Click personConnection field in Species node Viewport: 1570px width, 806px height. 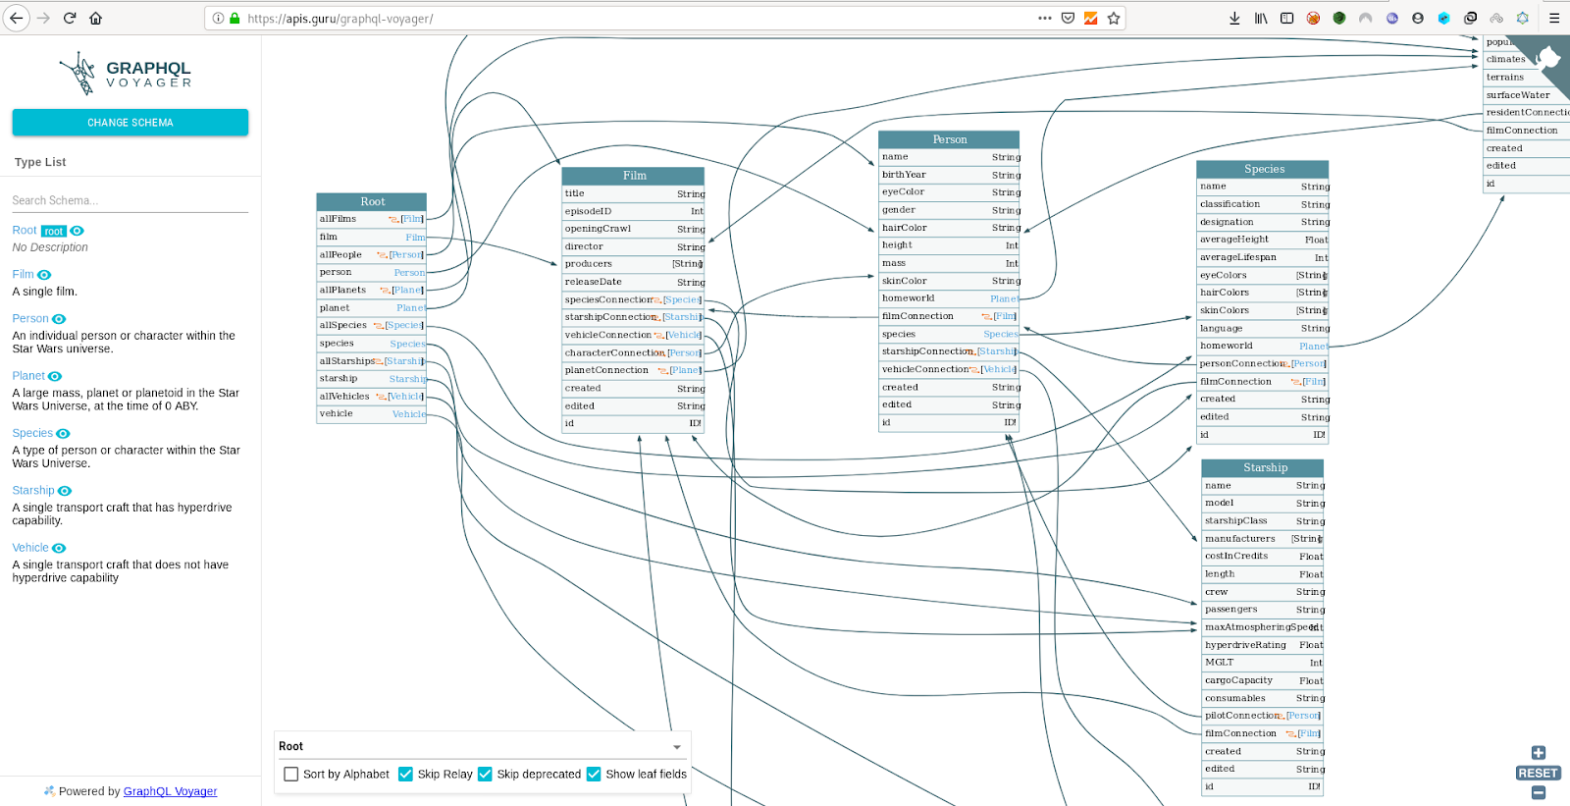click(1263, 363)
